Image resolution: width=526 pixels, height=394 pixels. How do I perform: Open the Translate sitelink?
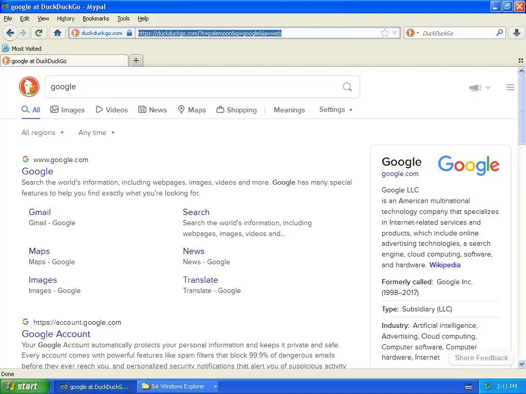click(x=200, y=280)
